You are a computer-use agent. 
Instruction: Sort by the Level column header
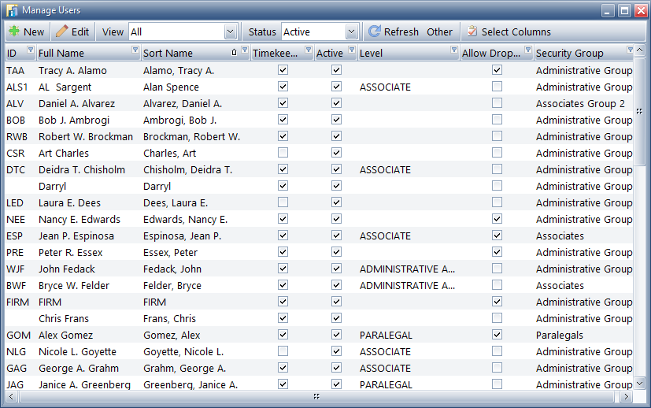[408, 54]
